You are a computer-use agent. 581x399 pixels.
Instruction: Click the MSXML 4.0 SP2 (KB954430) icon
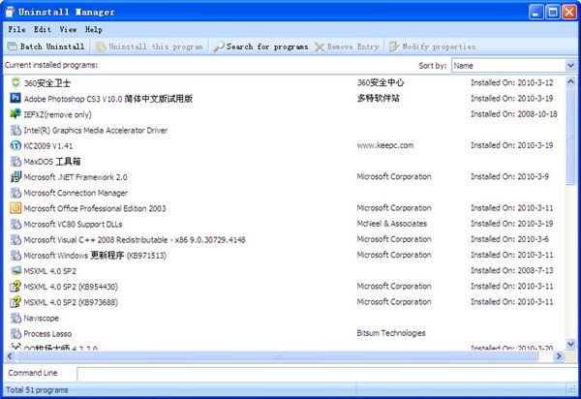click(x=15, y=287)
